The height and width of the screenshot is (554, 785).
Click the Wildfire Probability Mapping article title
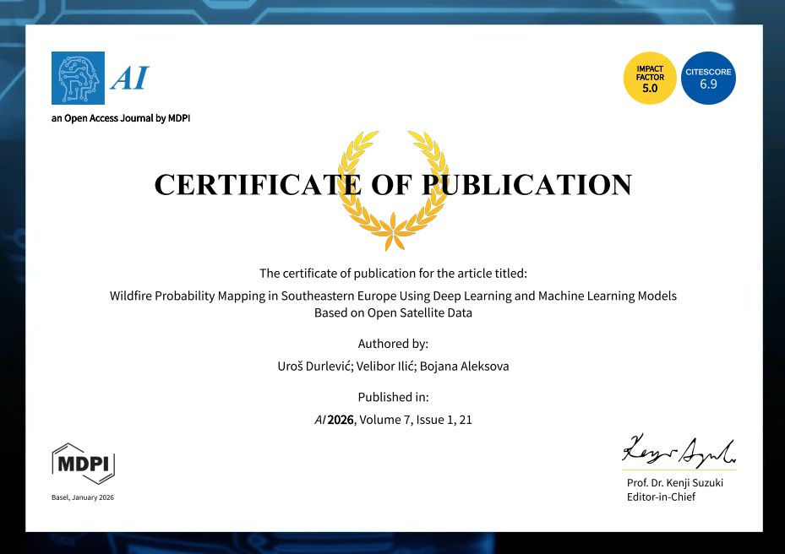pos(393,296)
